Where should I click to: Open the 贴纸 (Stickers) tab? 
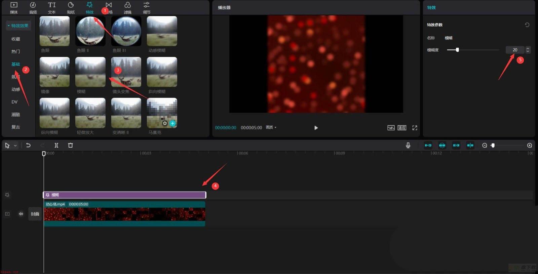(71, 8)
